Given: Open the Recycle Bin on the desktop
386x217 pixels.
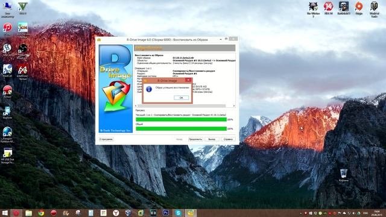Looking at the screenshot, I should click(344, 175).
